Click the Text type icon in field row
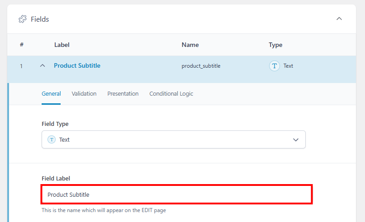 point(274,66)
